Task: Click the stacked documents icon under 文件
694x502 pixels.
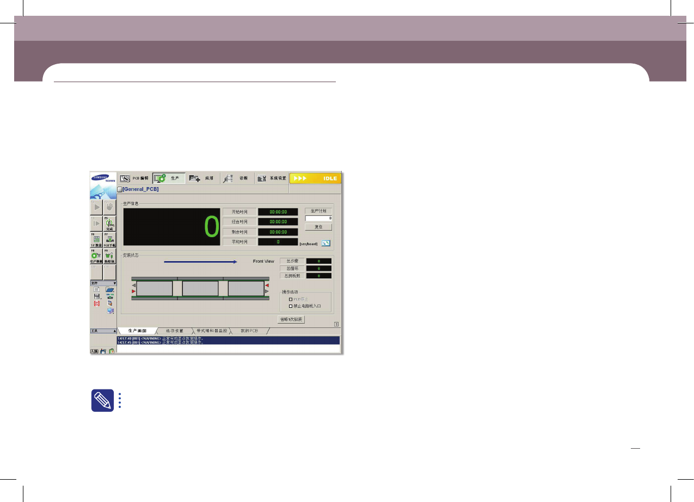Action: click(110, 303)
